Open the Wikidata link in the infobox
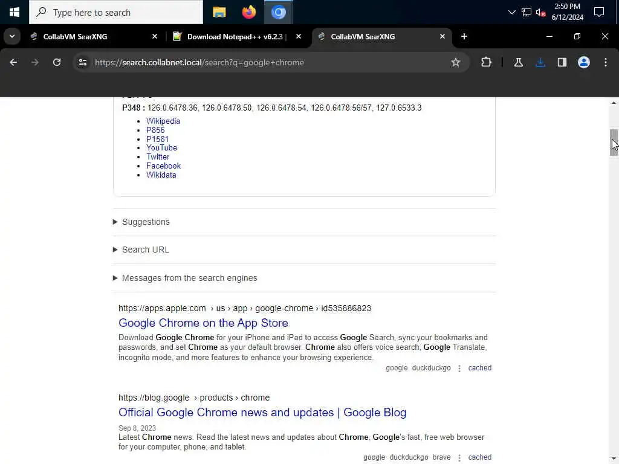The width and height of the screenshot is (619, 464). (161, 175)
